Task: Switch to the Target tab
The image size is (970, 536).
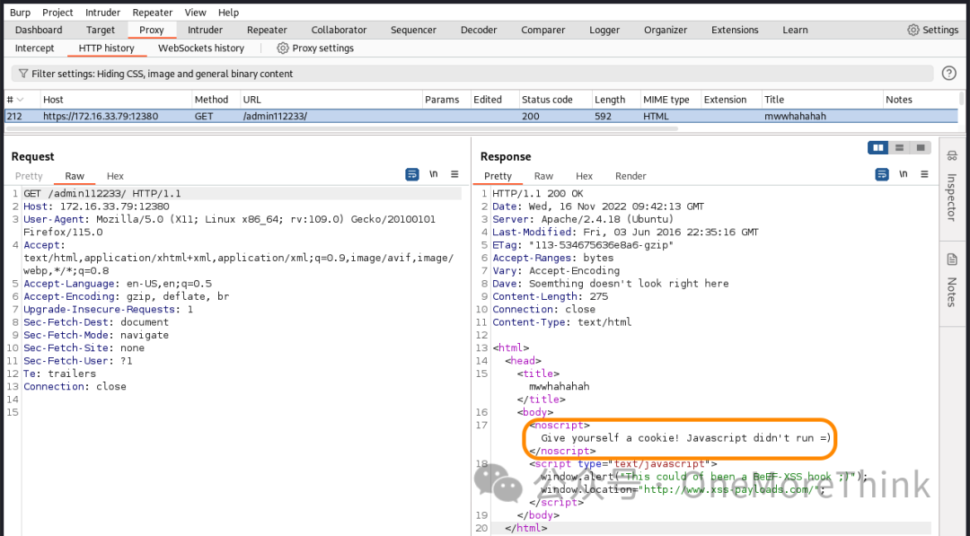Action: [x=101, y=30]
